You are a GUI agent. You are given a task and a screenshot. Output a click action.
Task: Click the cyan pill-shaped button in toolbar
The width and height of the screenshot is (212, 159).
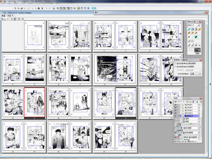coord(94,8)
